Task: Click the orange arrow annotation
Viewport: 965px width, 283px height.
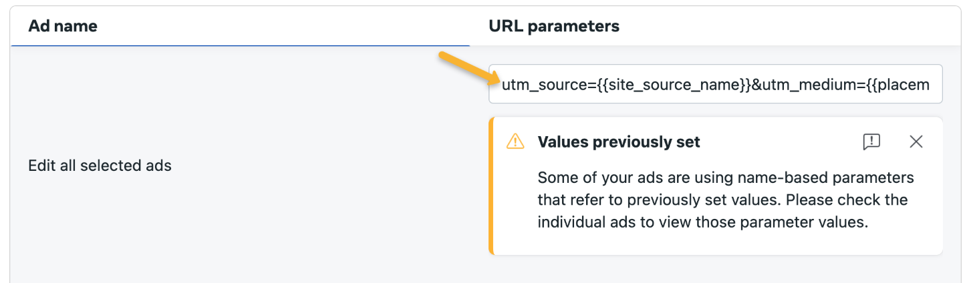Action: [468, 69]
